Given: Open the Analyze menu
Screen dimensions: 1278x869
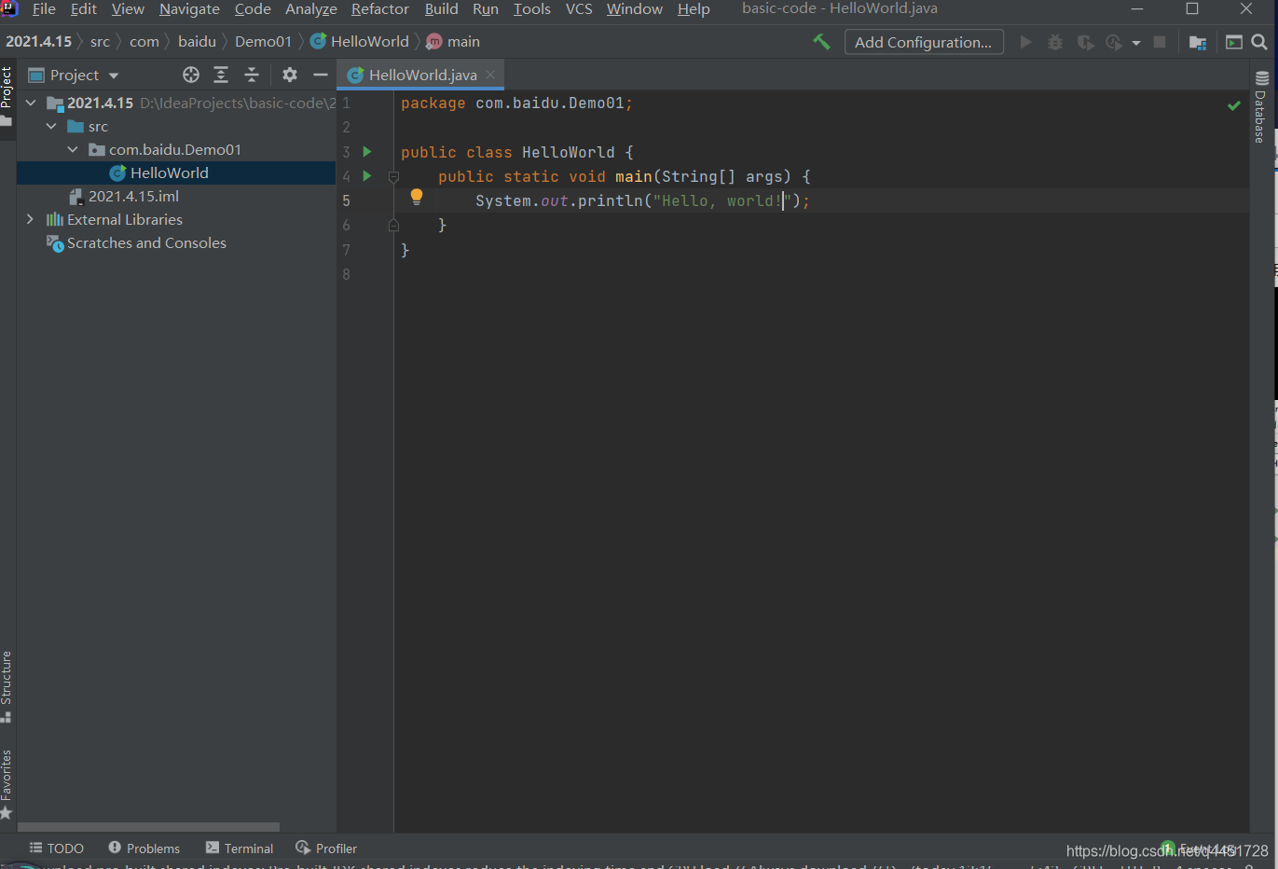Looking at the screenshot, I should click(311, 9).
